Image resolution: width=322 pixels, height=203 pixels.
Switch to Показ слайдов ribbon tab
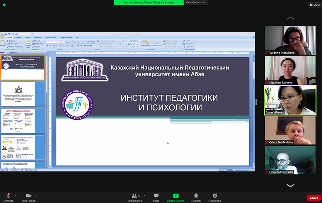(x=51, y=38)
